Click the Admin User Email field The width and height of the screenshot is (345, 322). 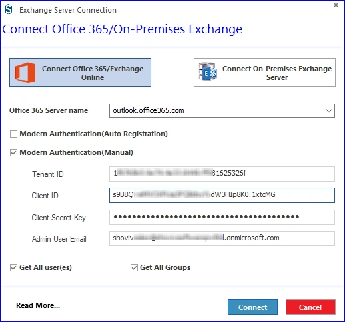(x=222, y=238)
